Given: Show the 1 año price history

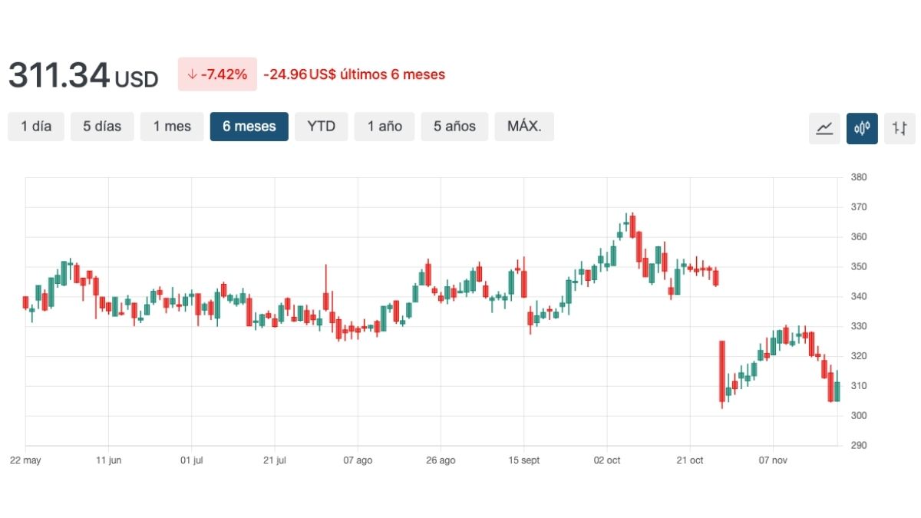Looking at the screenshot, I should 385,127.
